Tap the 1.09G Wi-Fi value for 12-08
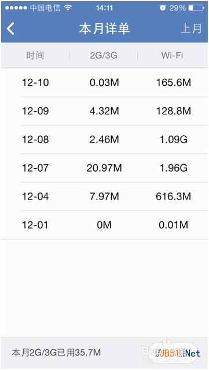The image size is (209, 370). point(174,139)
